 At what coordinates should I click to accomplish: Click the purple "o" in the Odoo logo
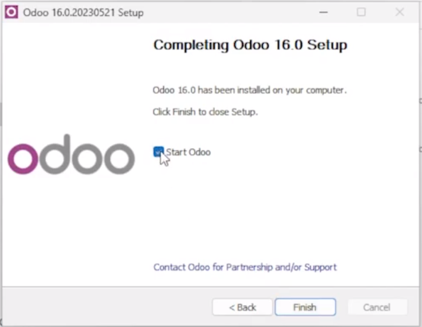(23, 158)
